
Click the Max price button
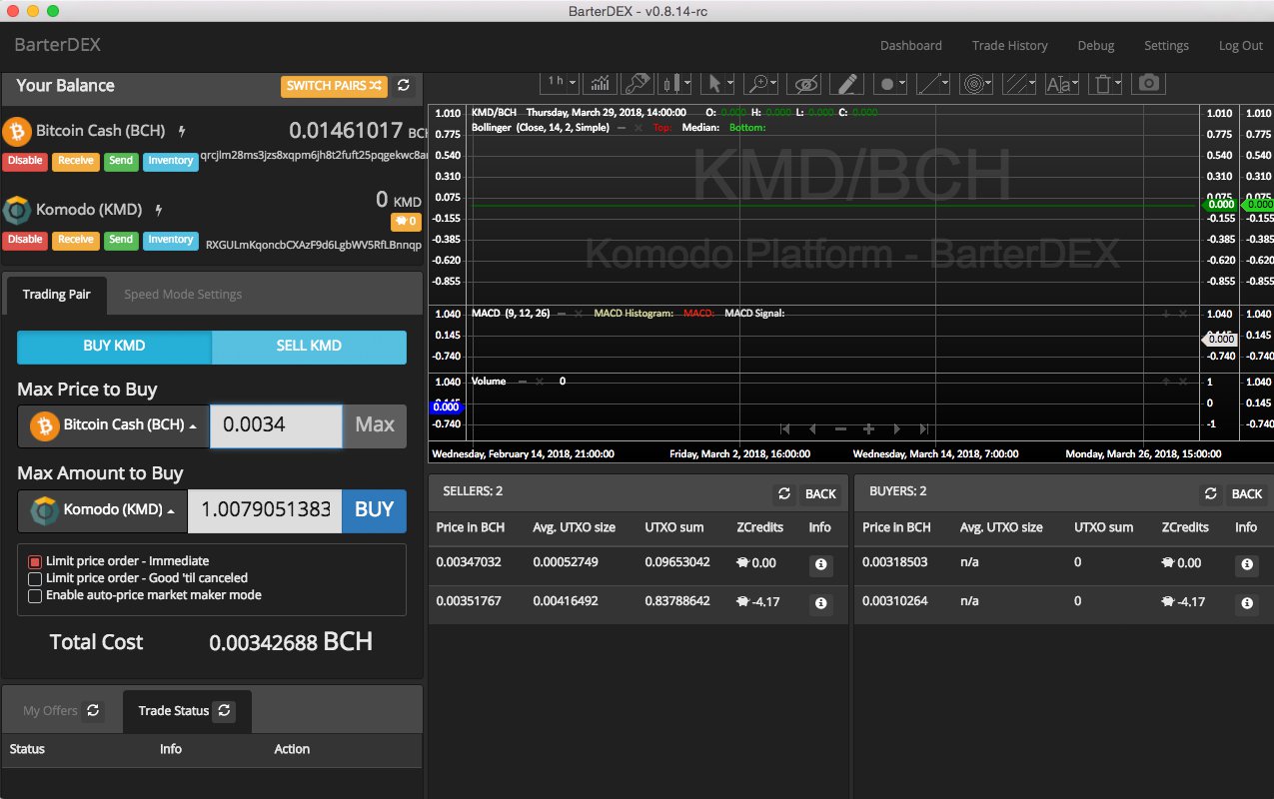click(375, 425)
